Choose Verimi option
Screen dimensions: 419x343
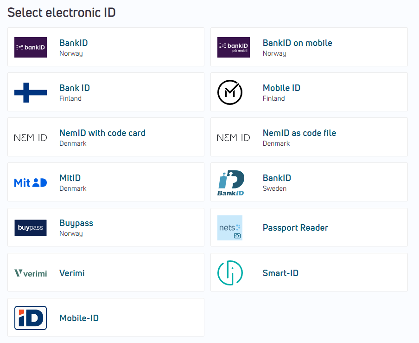click(106, 272)
